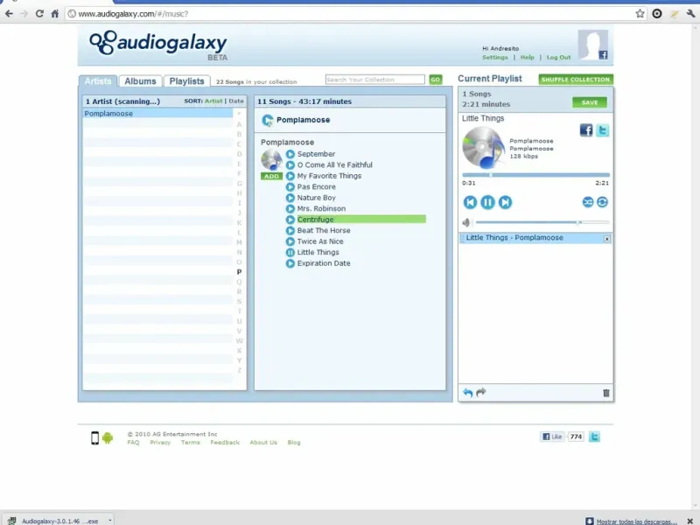This screenshot has height=525, width=700.
Task: Redo playlist change
Action: (480, 392)
